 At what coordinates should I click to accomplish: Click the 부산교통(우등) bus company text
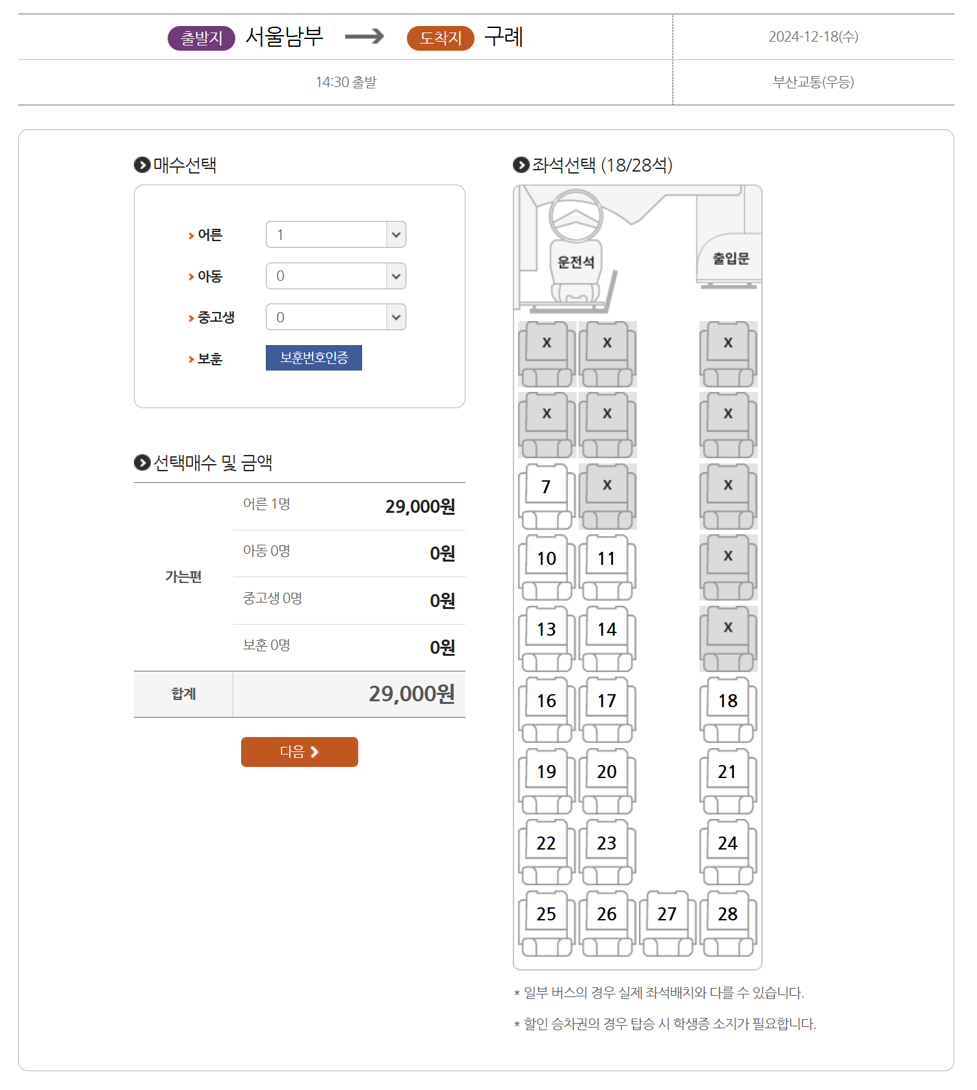(x=813, y=82)
